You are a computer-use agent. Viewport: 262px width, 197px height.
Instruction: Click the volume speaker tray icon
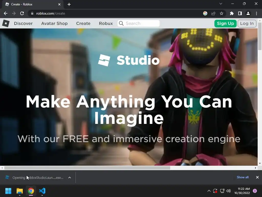click(228, 191)
